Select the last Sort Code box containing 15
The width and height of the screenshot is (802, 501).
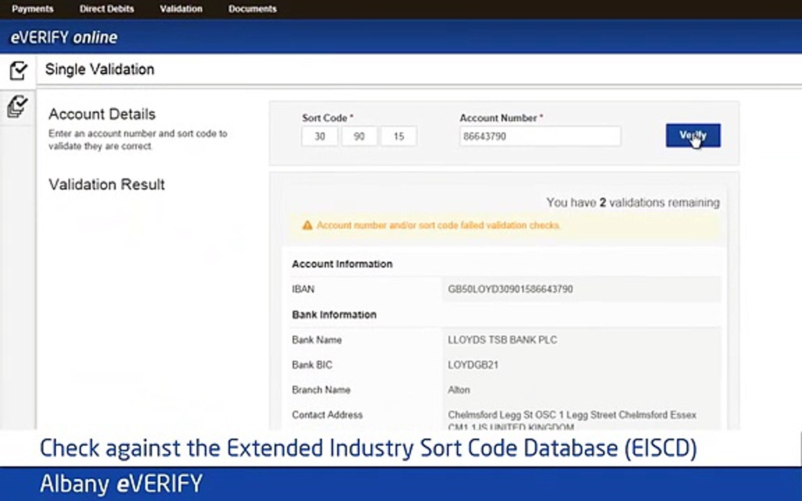click(x=399, y=136)
